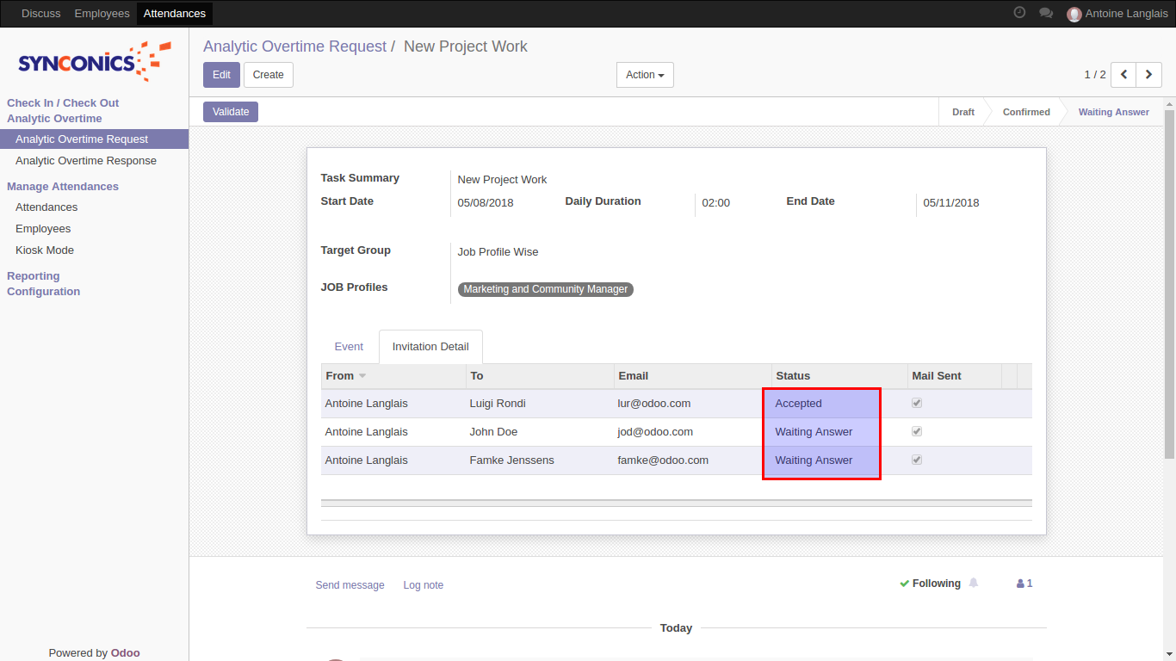Screen dimensions: 1176x661
Task: Click the clock activities icon in top bar
Action: pos(1019,13)
